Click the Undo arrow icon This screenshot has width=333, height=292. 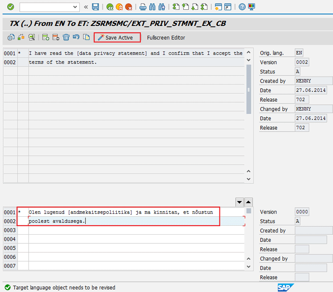(76, 38)
